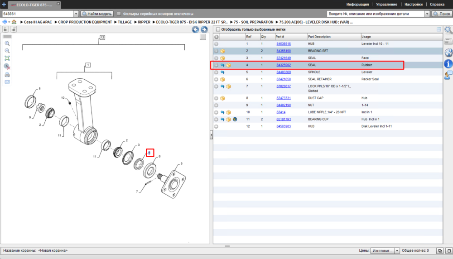Viewport: 453px width, 259px height.
Task: Collapse the splitter between diagram and list
Action: coord(211,134)
